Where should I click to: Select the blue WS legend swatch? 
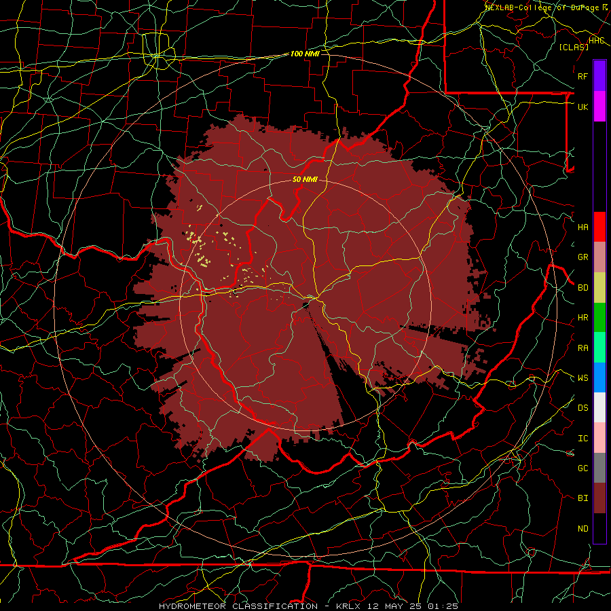coord(599,377)
